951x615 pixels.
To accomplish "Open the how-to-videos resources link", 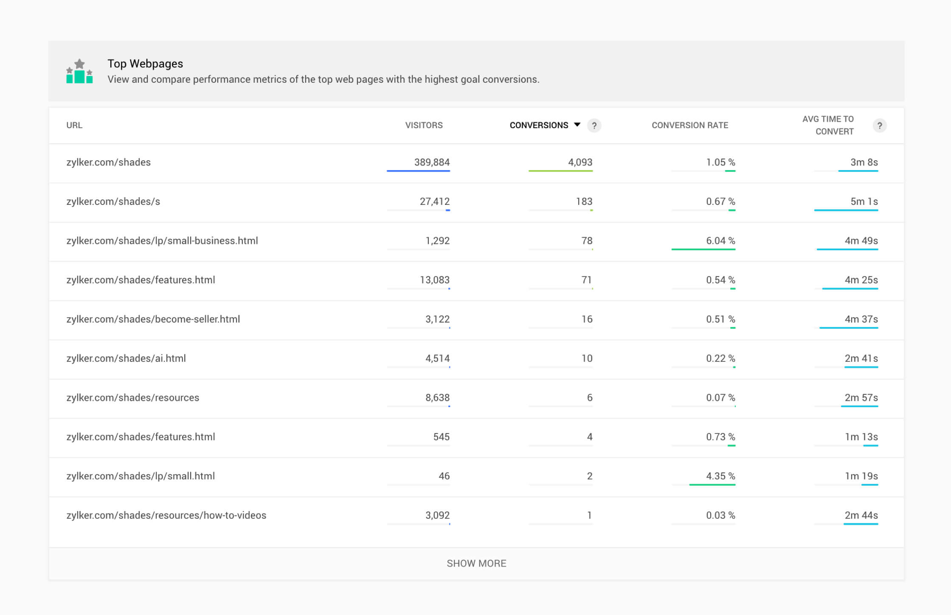I will pos(166,515).
